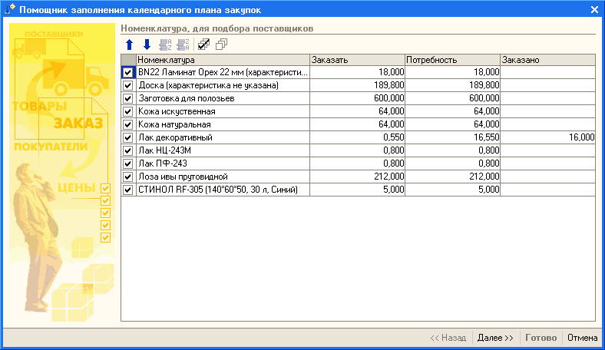The height and width of the screenshot is (350, 605).
Task: Click the wizard icon in title bar
Action: pyautogui.click(x=9, y=9)
